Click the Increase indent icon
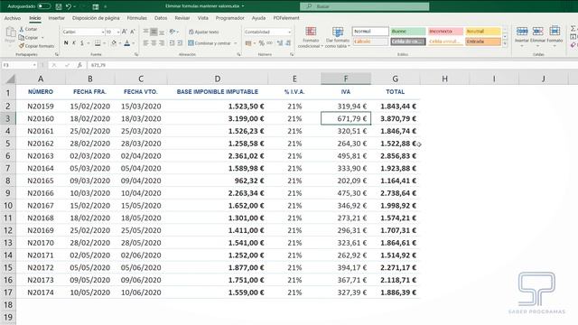Image resolution: width=578 pixels, height=325 pixels. click(180, 43)
